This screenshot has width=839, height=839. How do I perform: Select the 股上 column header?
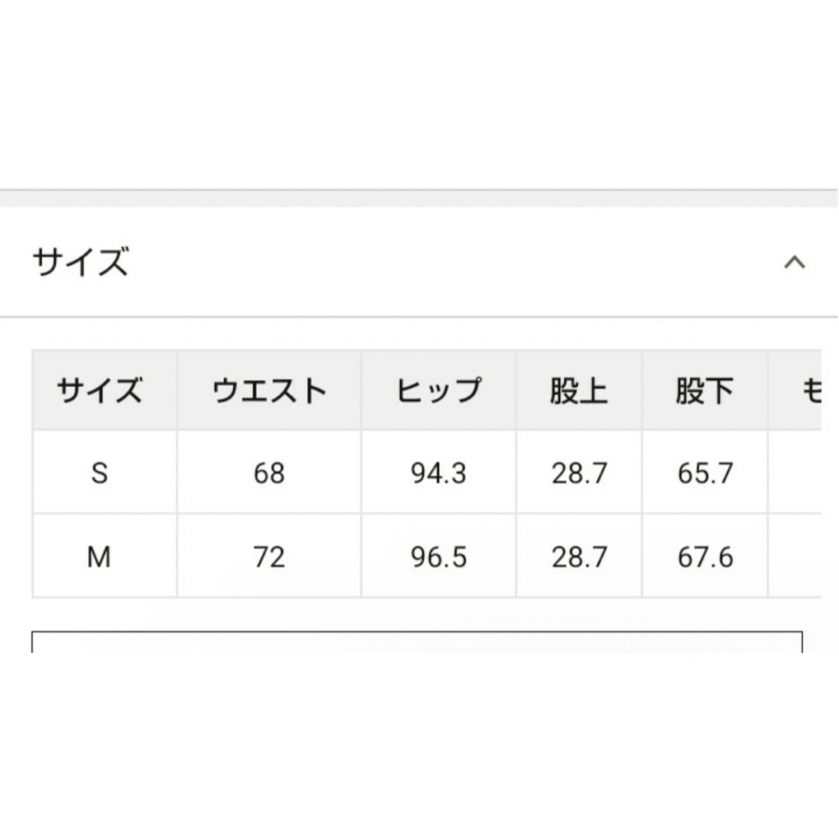tap(579, 391)
